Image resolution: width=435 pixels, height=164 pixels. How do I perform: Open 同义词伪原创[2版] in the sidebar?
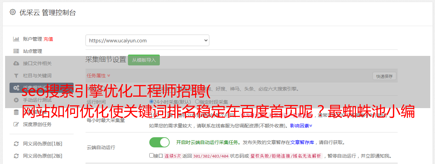point(43,156)
